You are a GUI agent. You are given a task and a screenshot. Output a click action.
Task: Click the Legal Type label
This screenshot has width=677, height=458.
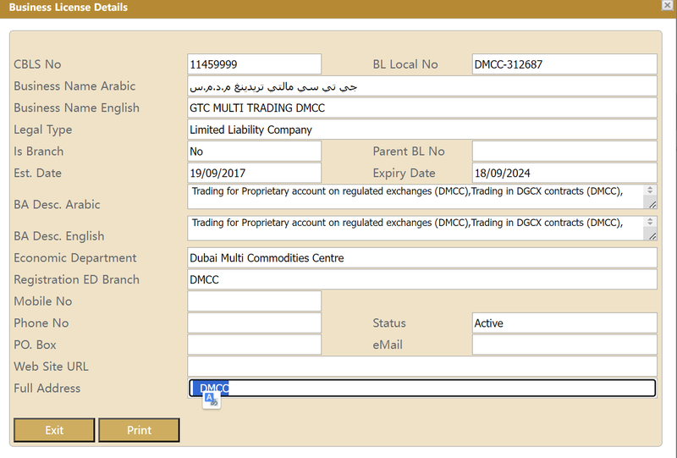43,130
